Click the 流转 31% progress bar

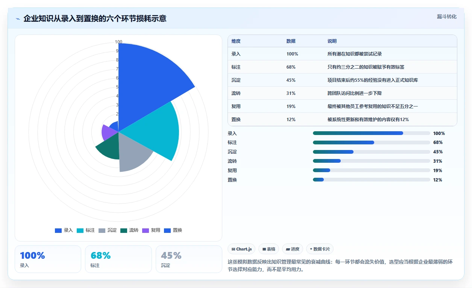(372, 161)
